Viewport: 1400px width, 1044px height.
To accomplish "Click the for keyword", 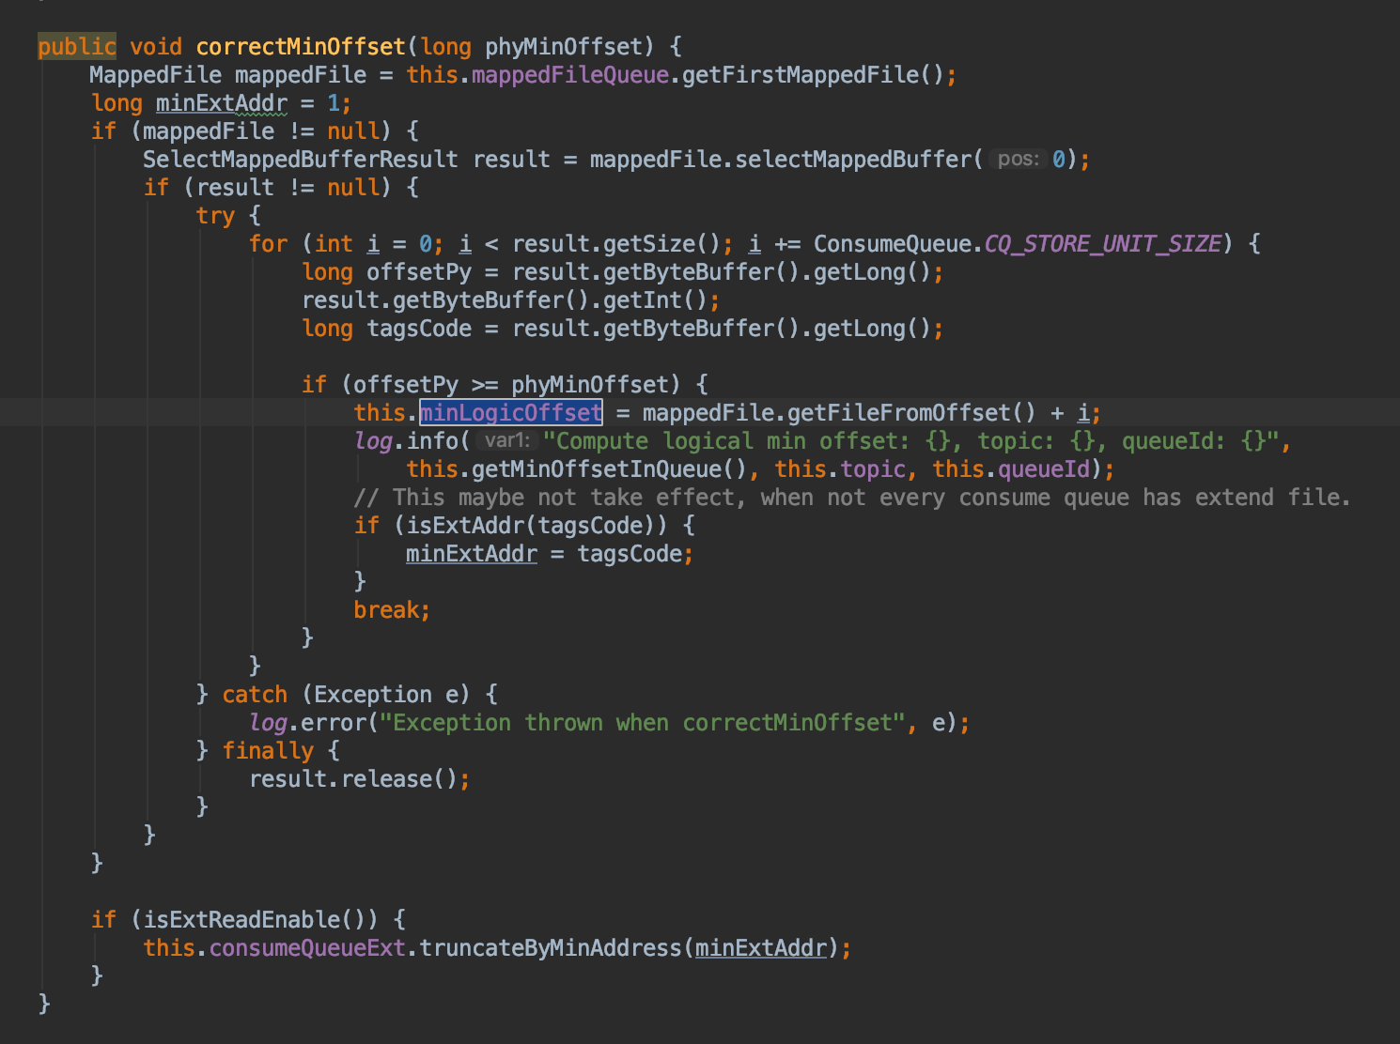I will (268, 244).
